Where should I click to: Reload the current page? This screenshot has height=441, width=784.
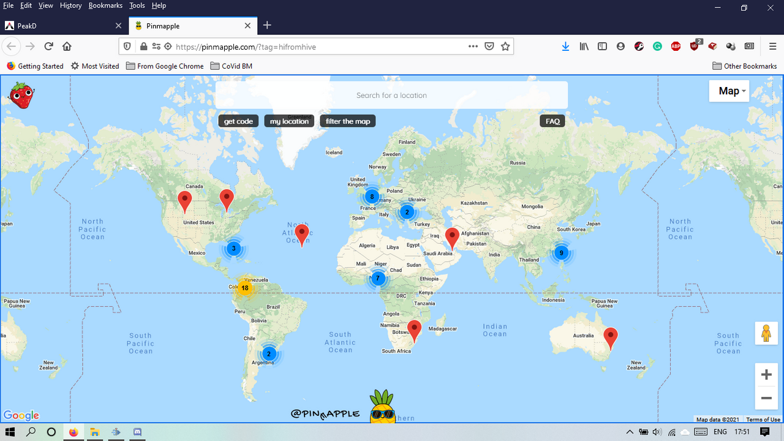[x=49, y=47]
